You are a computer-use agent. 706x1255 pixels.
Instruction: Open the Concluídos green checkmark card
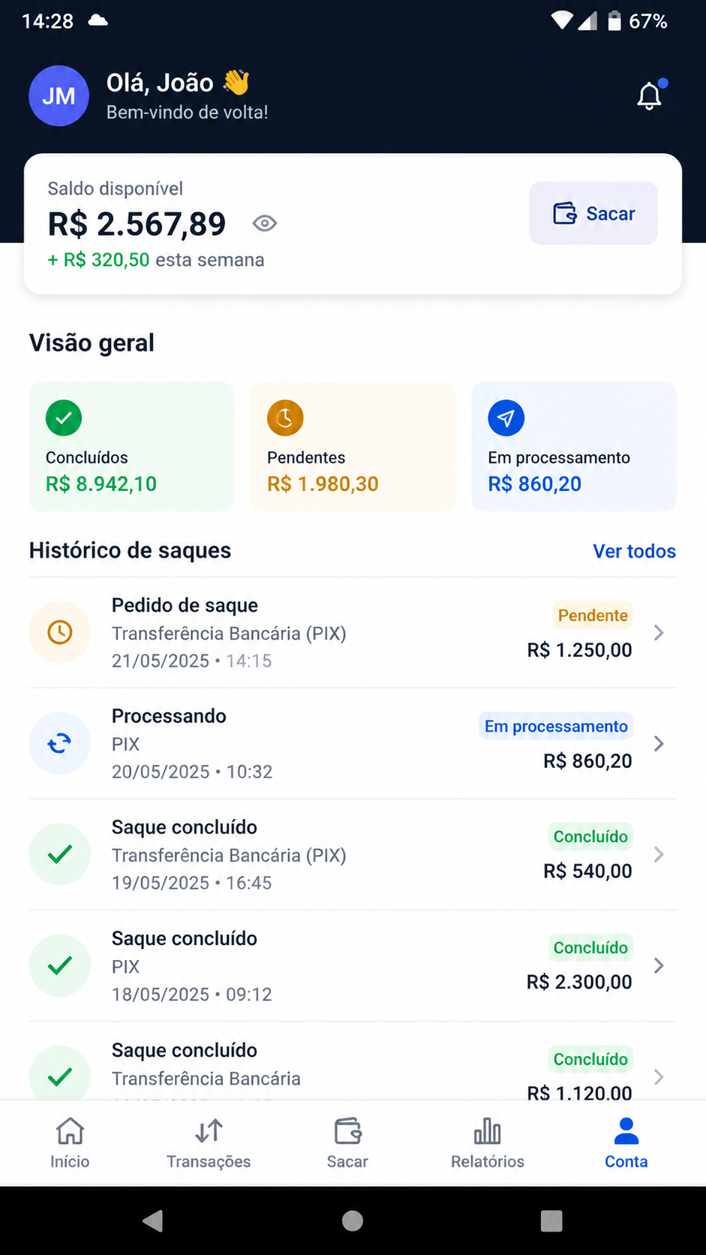click(131, 447)
